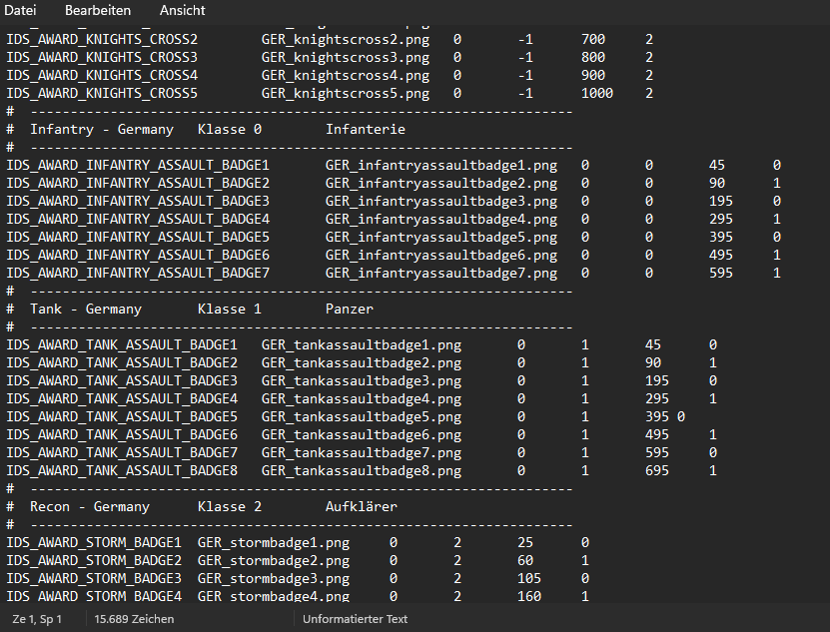
Task: Click on IDS_AWARD_INFANTRY_ASSAULT_BADGE1 entry
Action: click(138, 165)
